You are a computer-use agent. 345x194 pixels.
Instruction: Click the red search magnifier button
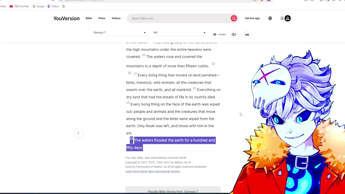(234, 18)
